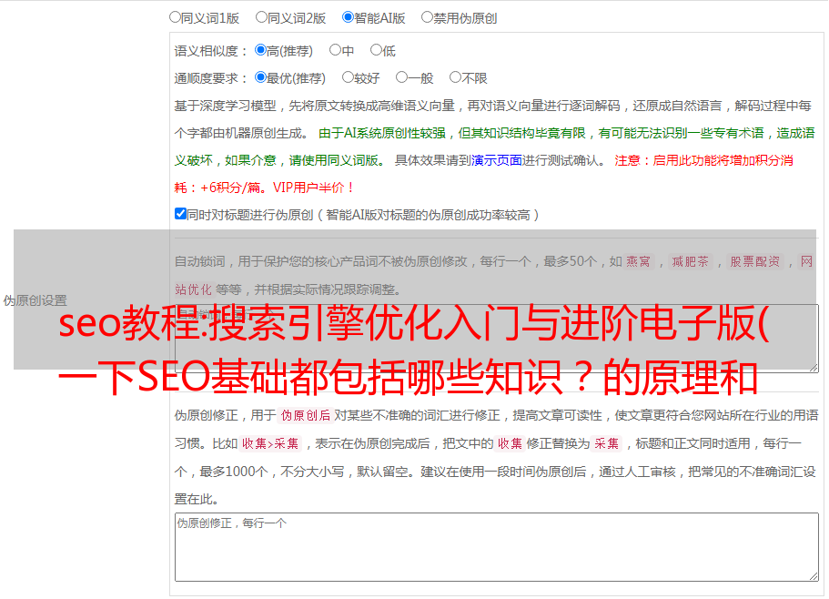Select the 同义词2版 radio option
This screenshot has width=829, height=599.
click(261, 17)
